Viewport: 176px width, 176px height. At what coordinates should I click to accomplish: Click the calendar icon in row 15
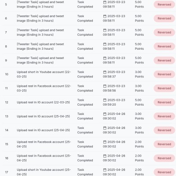click(x=105, y=142)
